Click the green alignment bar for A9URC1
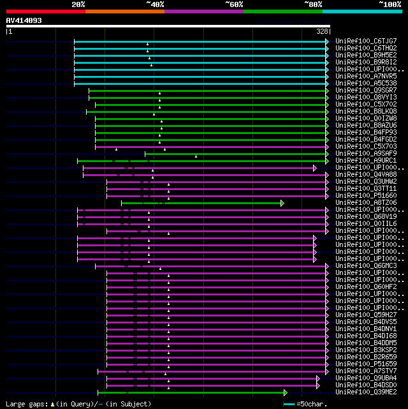The width and height of the screenshot is (408, 409). tap(201, 161)
